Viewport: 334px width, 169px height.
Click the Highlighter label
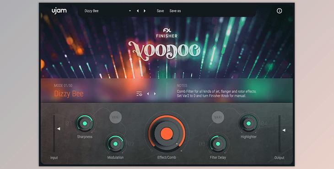(248, 137)
